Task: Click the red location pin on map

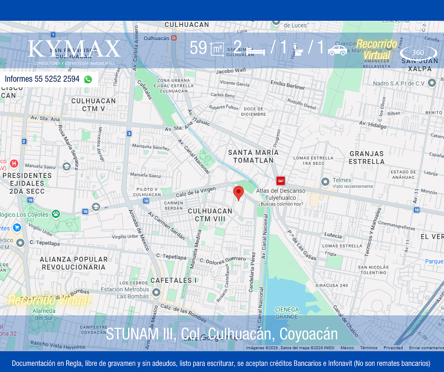Action: [239, 193]
